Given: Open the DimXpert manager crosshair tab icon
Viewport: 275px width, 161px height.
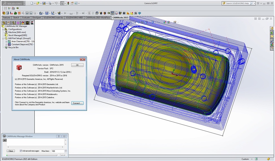Looking at the screenshot, I should tap(18, 23).
